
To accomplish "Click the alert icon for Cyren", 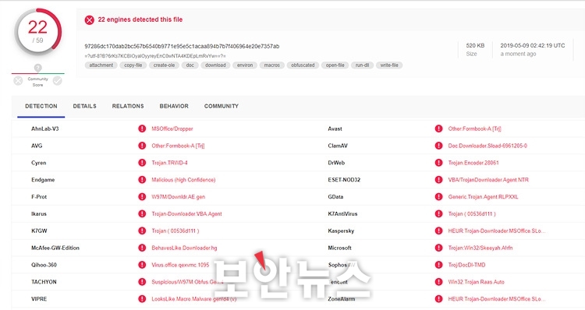I will tap(142, 163).
